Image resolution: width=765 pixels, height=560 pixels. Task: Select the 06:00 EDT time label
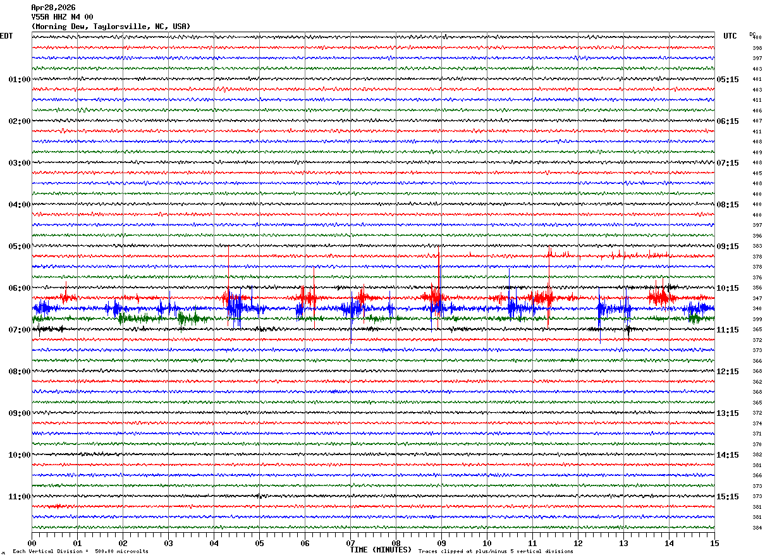19,288
